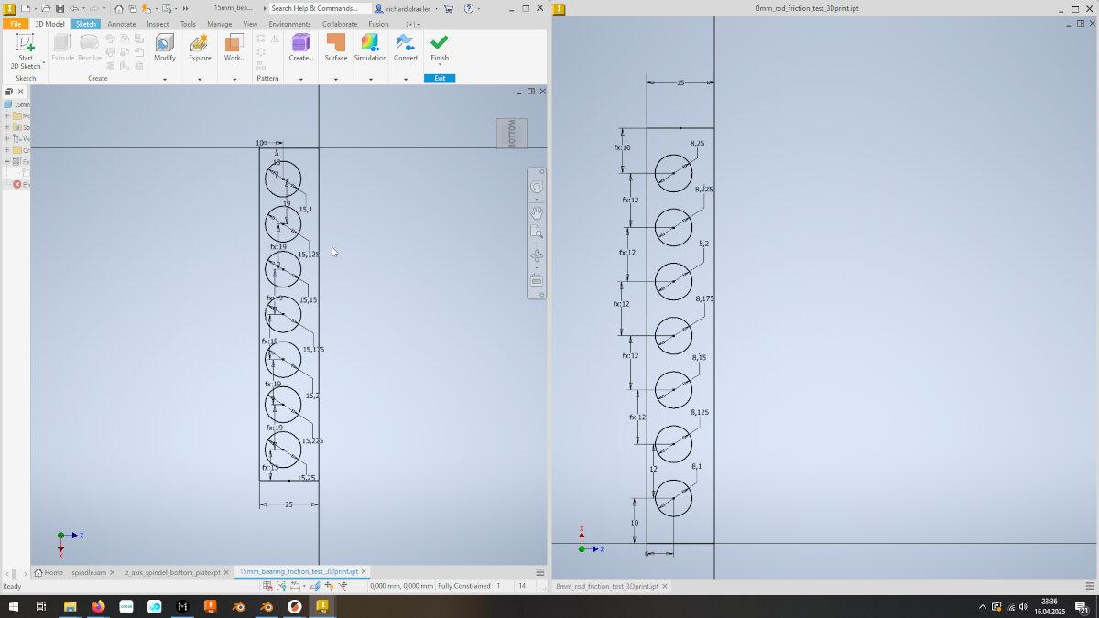Open Firefox from the Windows taskbar
The image size is (1099, 618).
[98, 606]
